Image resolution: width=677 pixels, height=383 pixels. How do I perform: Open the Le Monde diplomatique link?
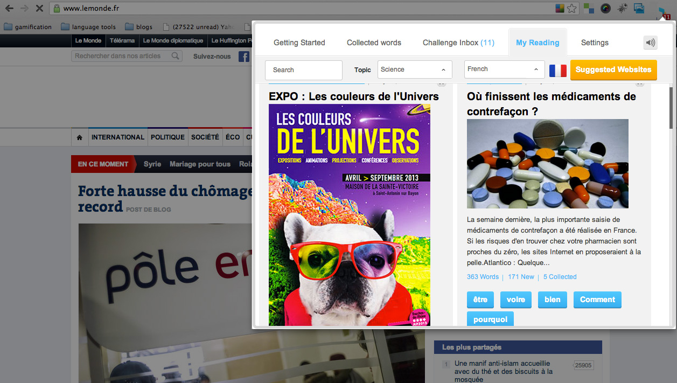(173, 40)
